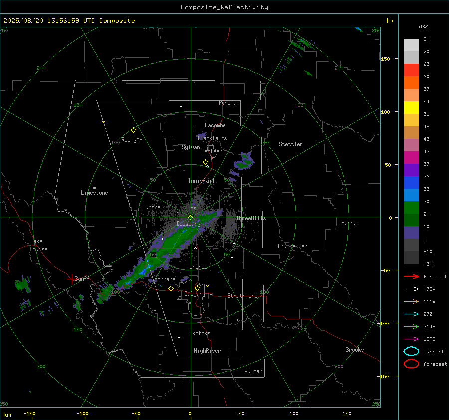Select the 'Limestone' map label
Image resolution: width=449 pixels, height=420 pixels.
tap(94, 193)
